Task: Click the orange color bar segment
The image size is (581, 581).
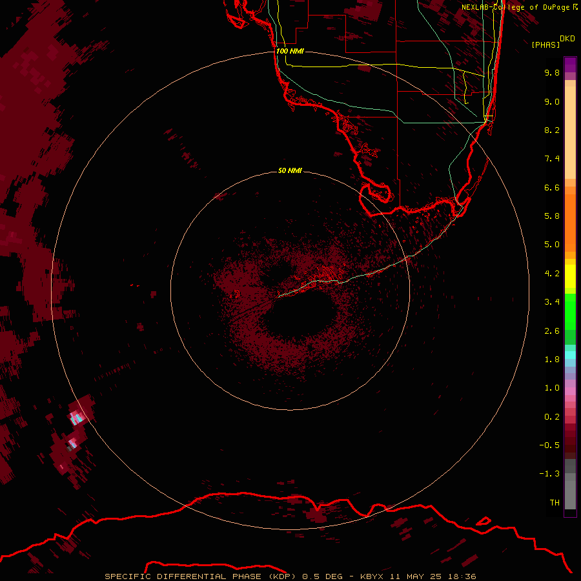Action: coord(570,223)
